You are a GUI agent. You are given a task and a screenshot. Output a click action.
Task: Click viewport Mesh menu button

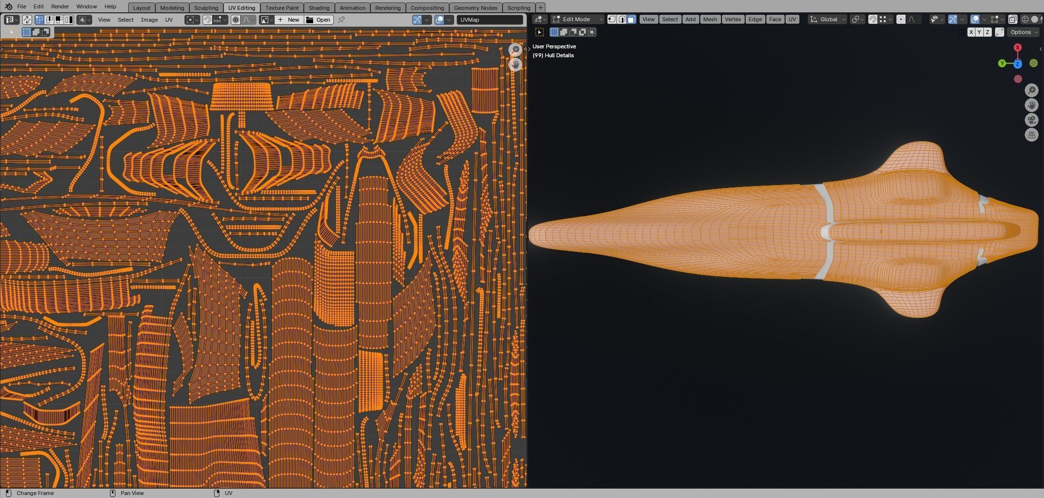click(710, 19)
